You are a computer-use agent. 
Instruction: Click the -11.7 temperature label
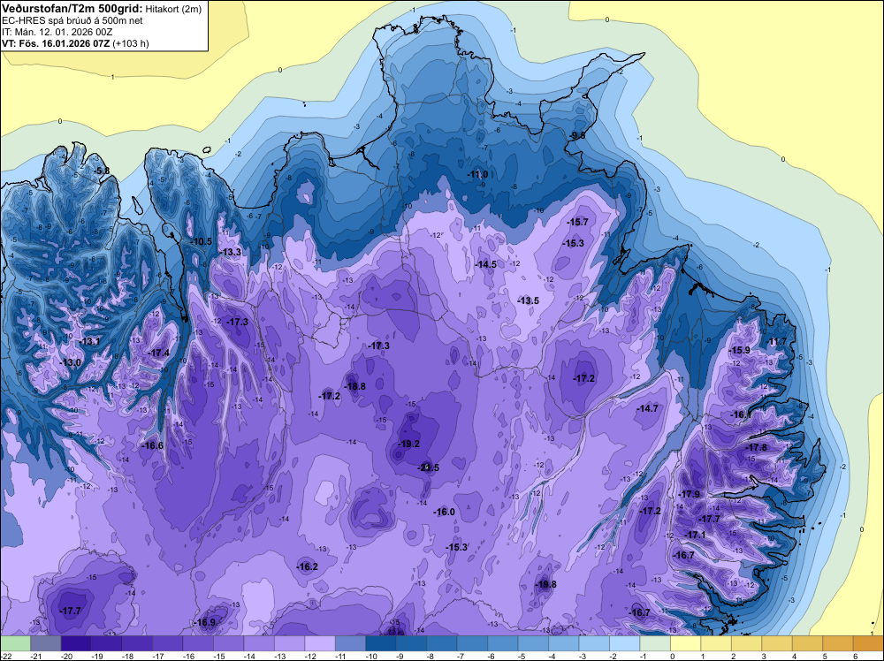click(777, 341)
